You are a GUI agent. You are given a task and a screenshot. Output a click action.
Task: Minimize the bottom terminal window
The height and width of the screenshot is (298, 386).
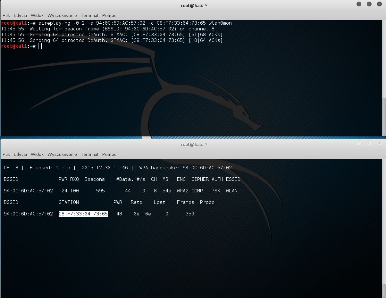tap(359, 143)
